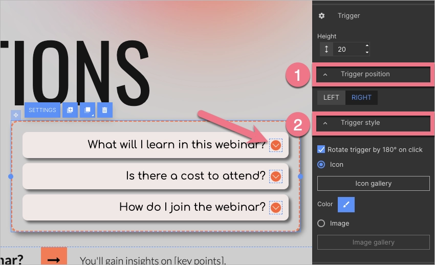This screenshot has width=435, height=265.
Task: Open accordion SETTINGS button
Action: click(x=42, y=110)
